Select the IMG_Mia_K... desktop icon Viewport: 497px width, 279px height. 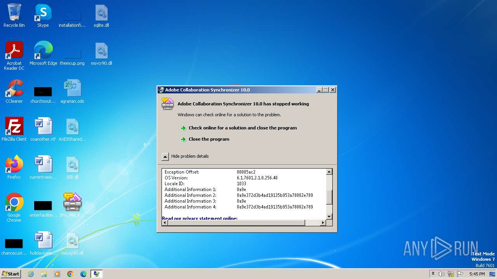pos(72,205)
